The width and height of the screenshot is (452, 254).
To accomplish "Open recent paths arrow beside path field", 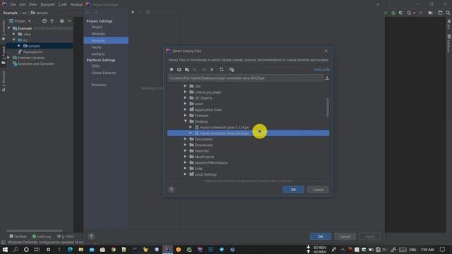I will point(327,78).
